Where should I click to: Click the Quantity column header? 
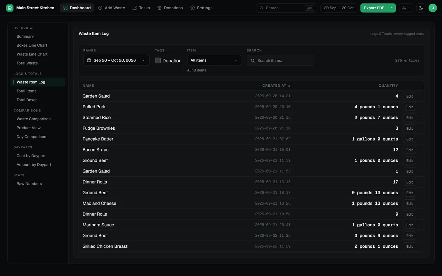point(388,86)
